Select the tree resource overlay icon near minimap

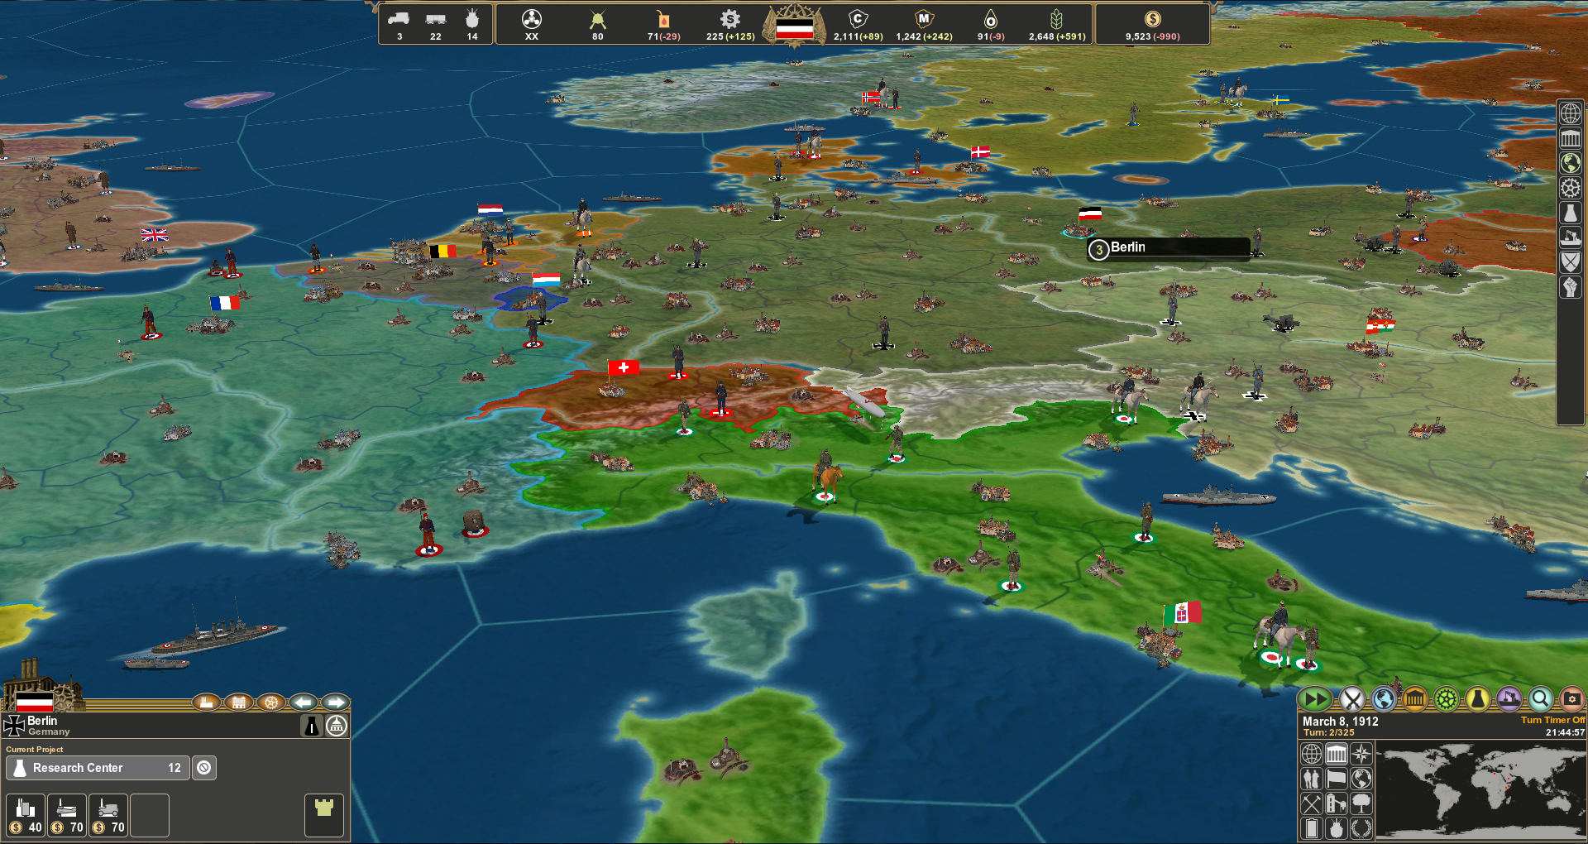(x=1361, y=804)
